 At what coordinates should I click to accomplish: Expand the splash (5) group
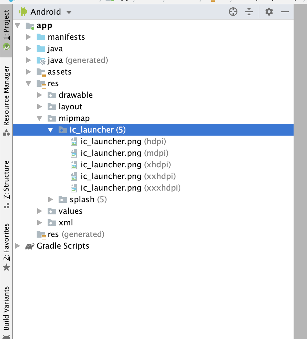pyautogui.click(x=51, y=199)
